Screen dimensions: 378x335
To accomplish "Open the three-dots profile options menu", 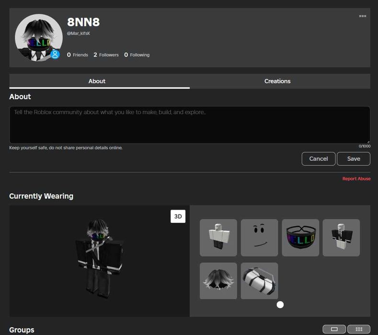I will click(x=362, y=16).
